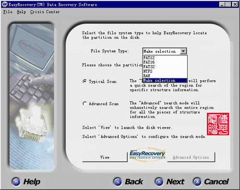This screenshot has width=240, height=190.
Task: Click the Cancel X icon
Action: [197, 181]
